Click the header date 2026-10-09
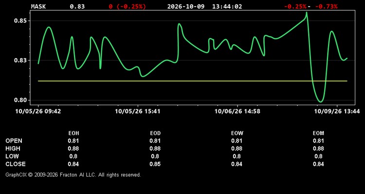 (186, 6)
